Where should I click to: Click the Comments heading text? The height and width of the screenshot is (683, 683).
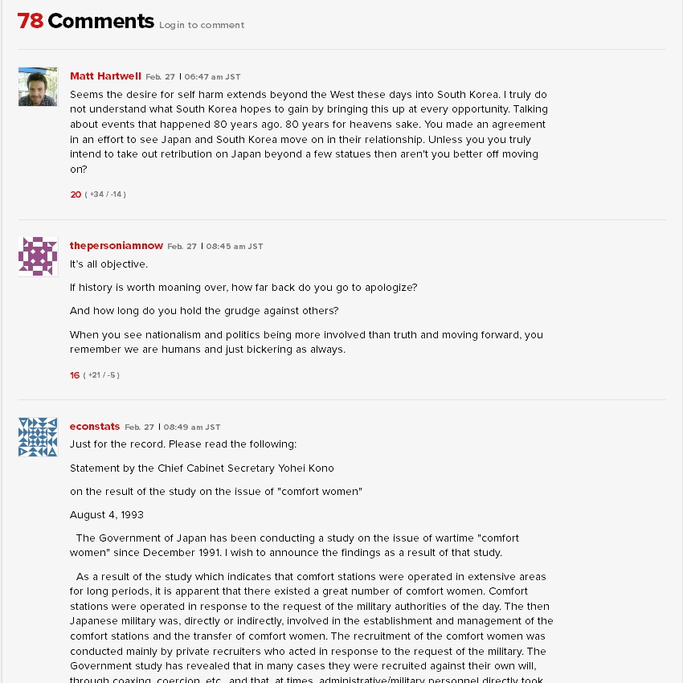100,22
